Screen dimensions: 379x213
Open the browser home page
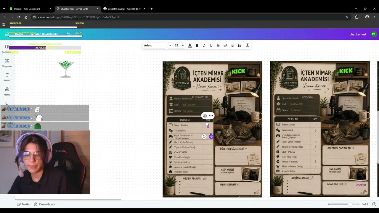[26, 17]
